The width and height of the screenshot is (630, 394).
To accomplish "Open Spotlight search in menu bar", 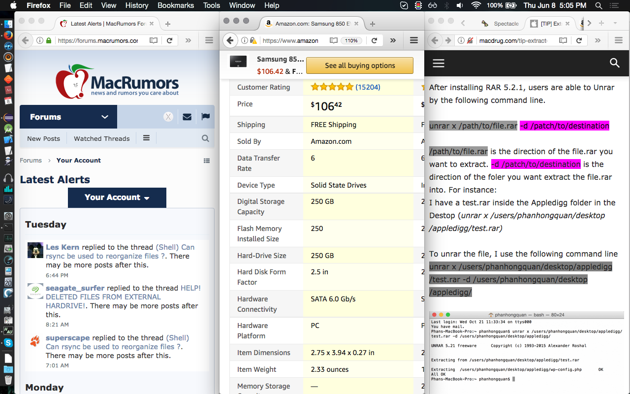I will click(598, 5).
